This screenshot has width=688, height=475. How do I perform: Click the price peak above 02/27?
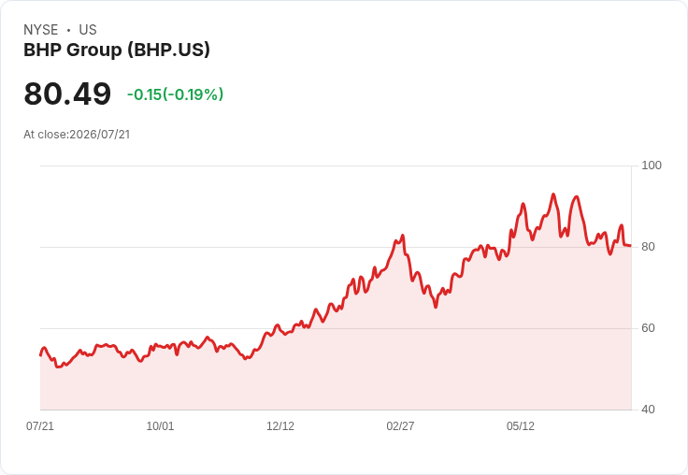(403, 236)
